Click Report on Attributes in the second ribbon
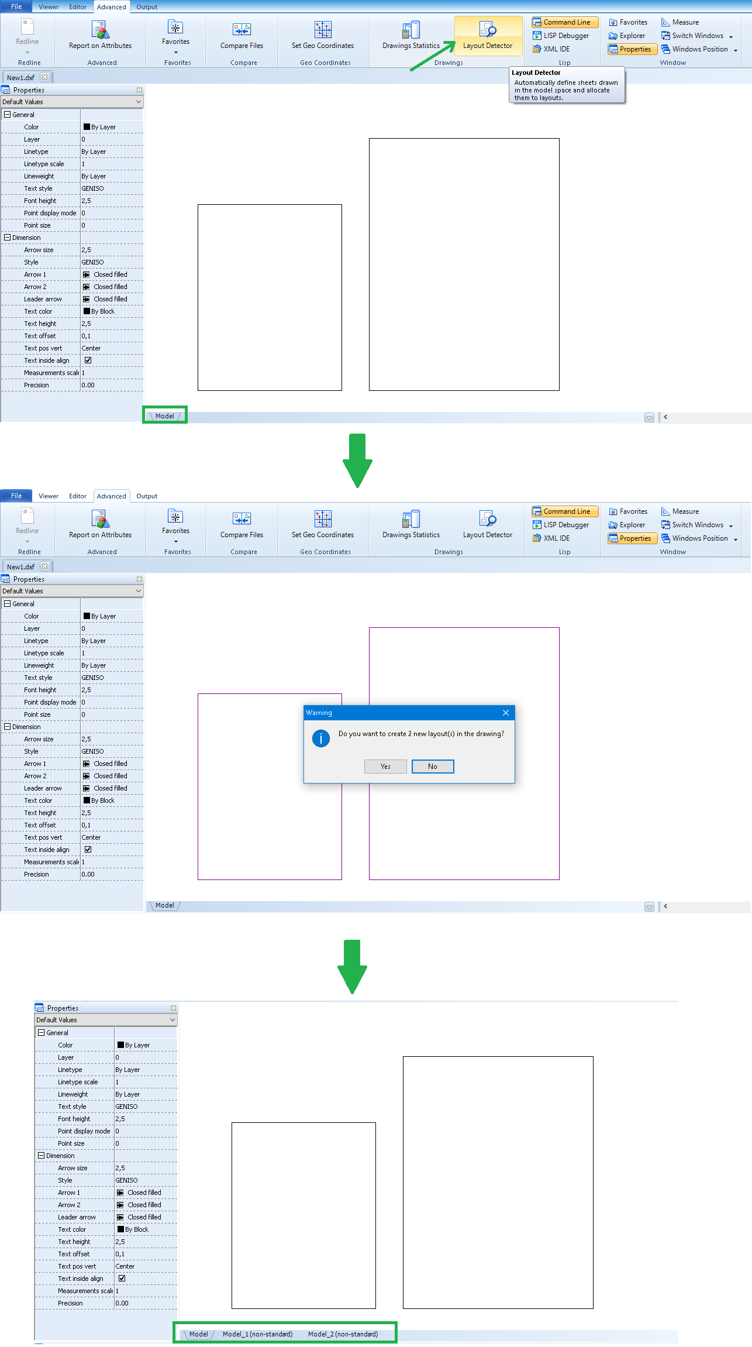This screenshot has height=1347, width=752. 100,524
